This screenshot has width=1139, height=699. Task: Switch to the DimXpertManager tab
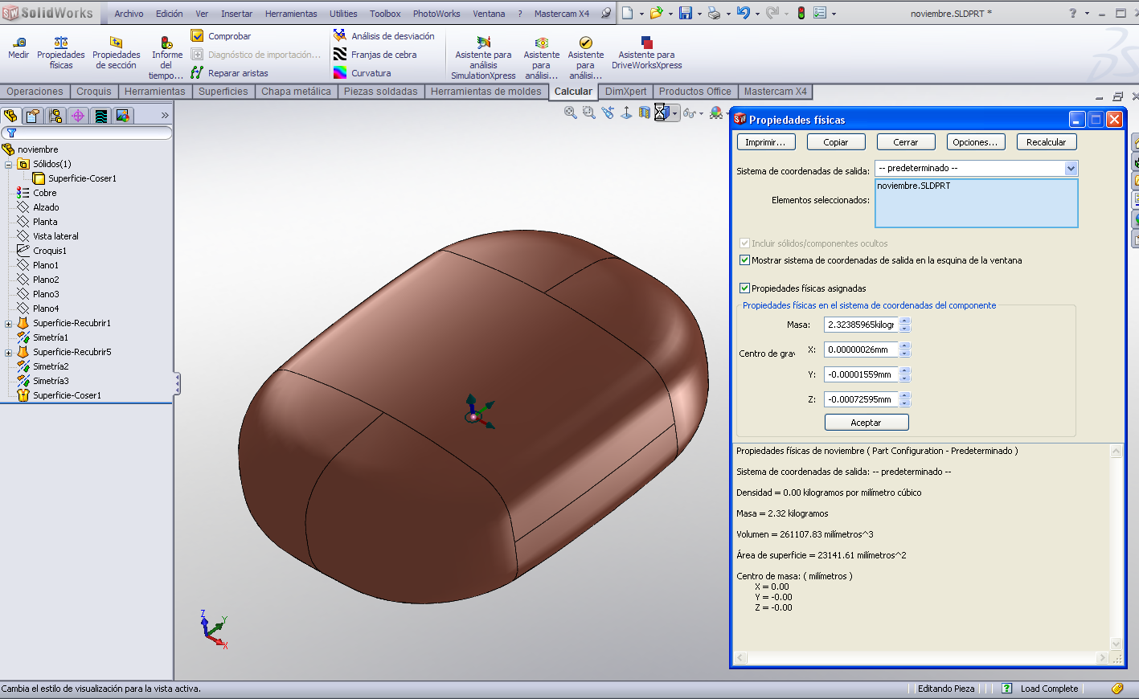tap(78, 116)
